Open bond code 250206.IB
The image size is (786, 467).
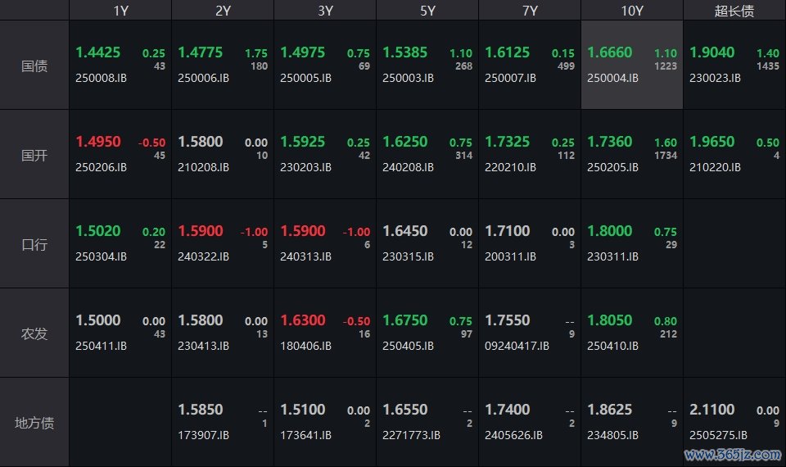tap(101, 167)
